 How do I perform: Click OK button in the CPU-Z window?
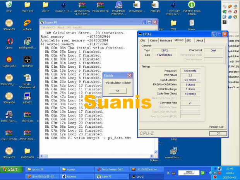point(218,134)
